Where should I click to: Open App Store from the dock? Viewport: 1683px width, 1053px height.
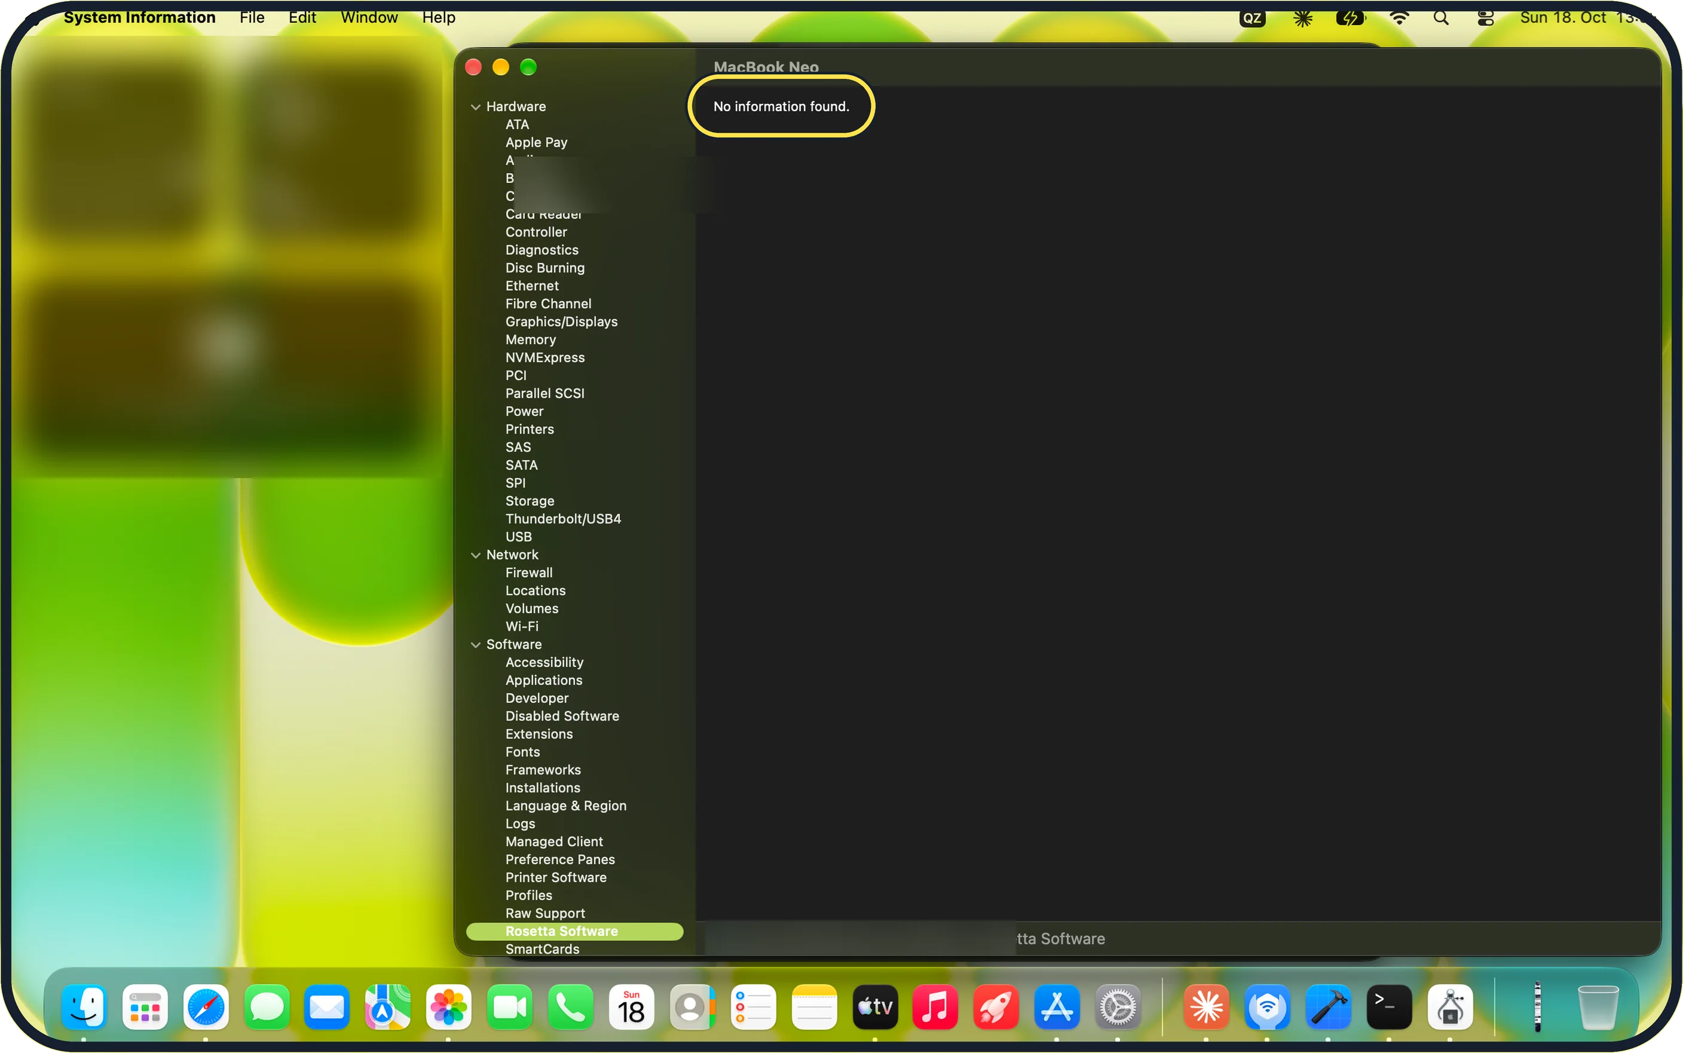click(1057, 1007)
